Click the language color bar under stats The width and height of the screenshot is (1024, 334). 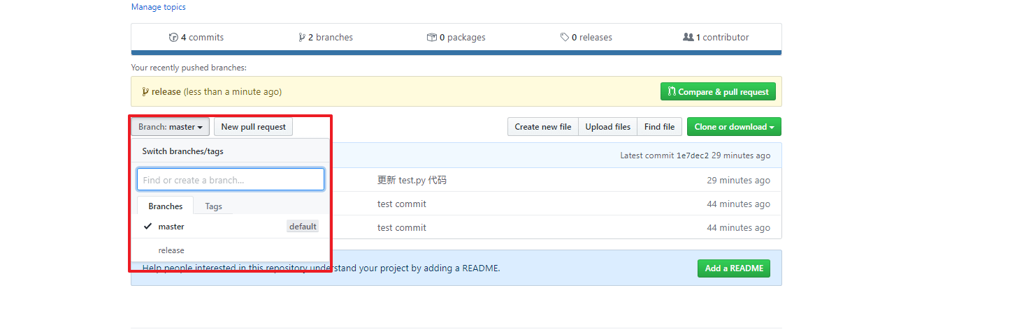(x=456, y=52)
